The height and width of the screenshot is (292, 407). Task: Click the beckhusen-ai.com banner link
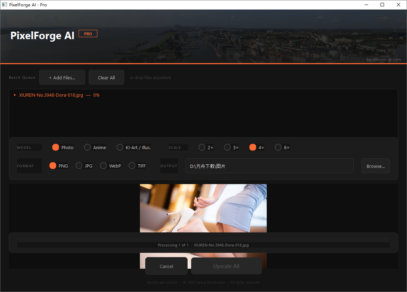[x=383, y=60]
